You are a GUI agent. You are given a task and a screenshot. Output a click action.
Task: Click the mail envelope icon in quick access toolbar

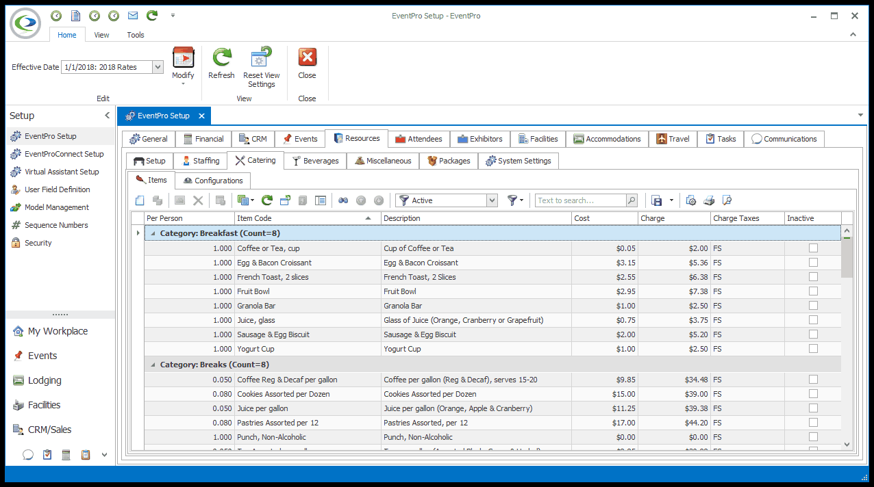tap(133, 15)
